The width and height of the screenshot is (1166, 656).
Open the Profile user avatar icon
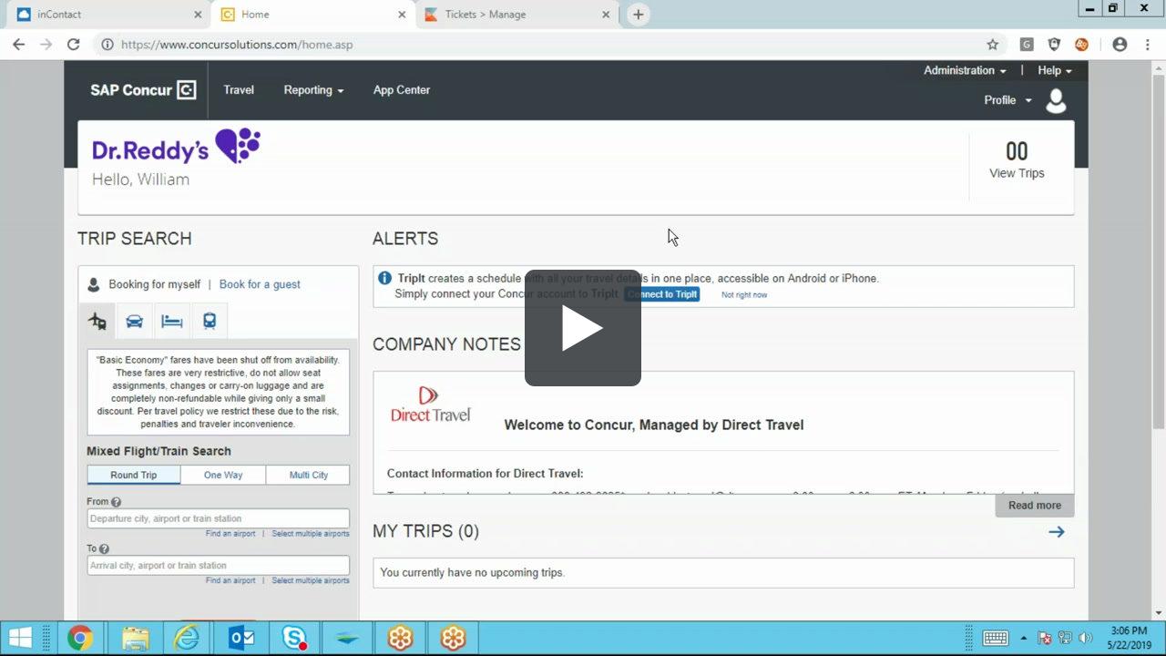(1056, 100)
